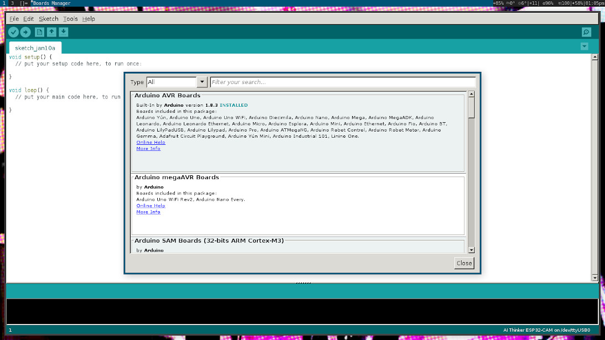Click the Open sketch up-arrow icon

pos(51,32)
